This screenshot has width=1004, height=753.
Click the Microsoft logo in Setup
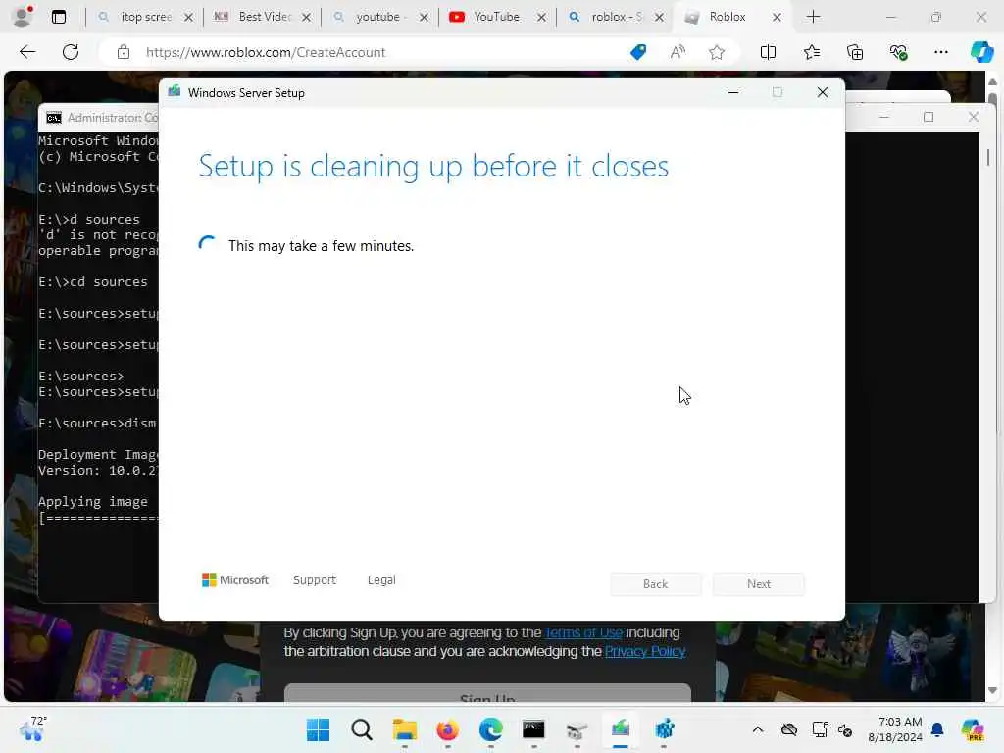(235, 580)
